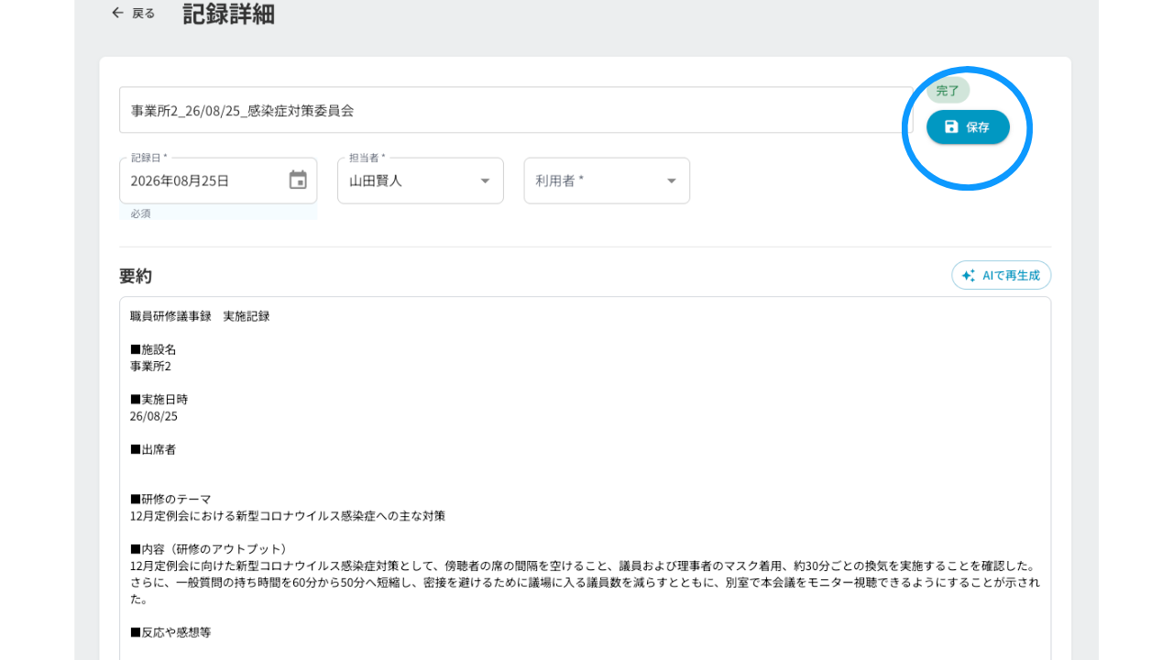Click the ■研修のテーマ line in summary

pyautogui.click(x=170, y=499)
